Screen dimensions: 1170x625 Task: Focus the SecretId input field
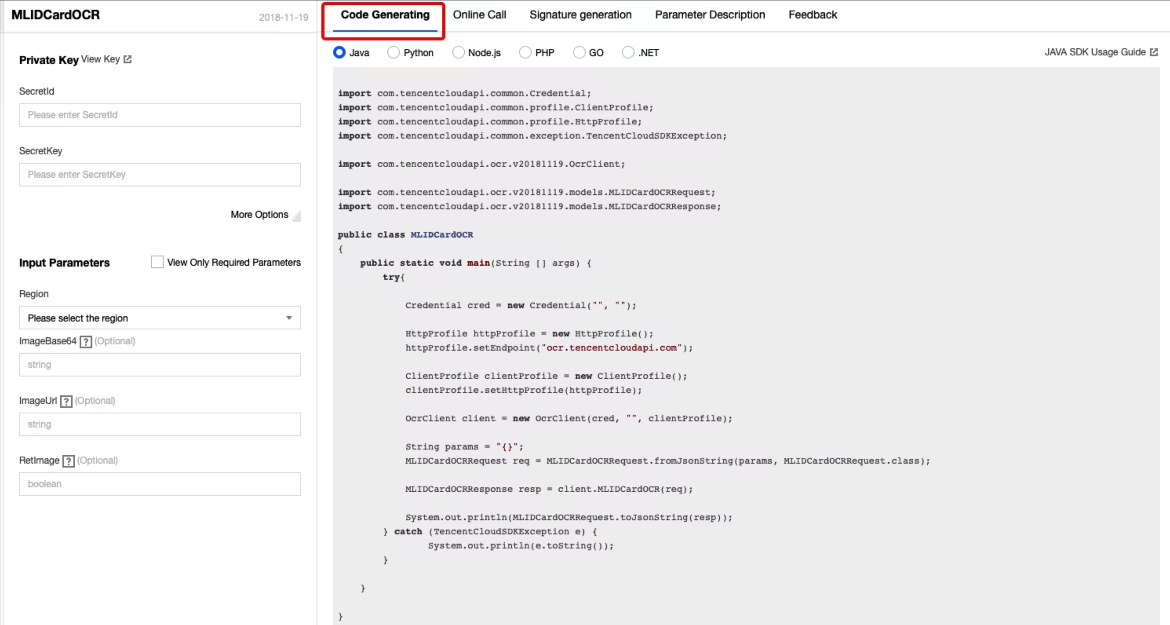(x=160, y=115)
